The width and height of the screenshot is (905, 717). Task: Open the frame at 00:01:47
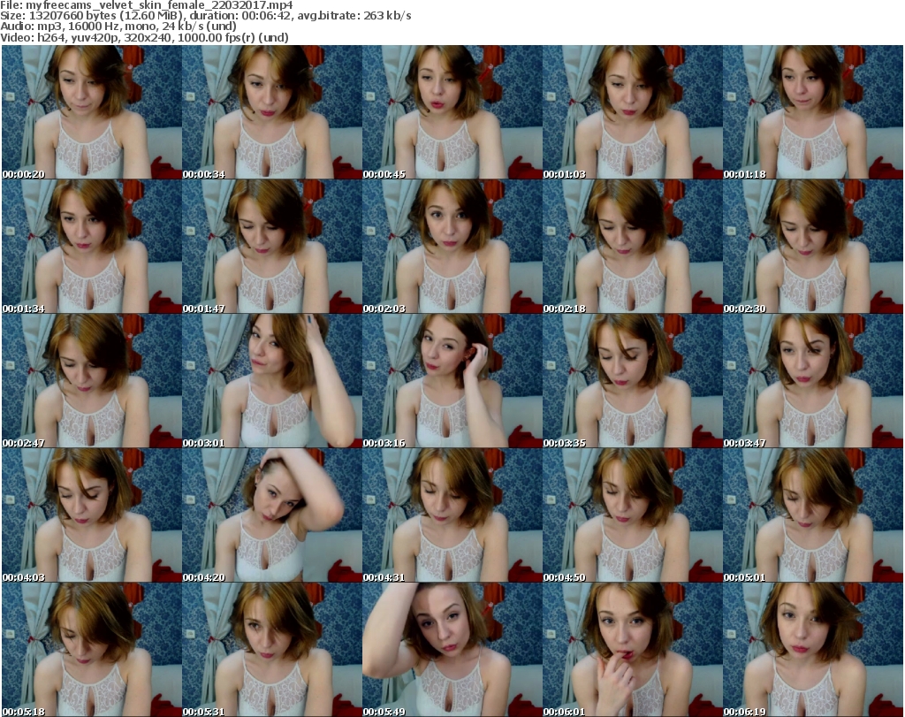272,247
